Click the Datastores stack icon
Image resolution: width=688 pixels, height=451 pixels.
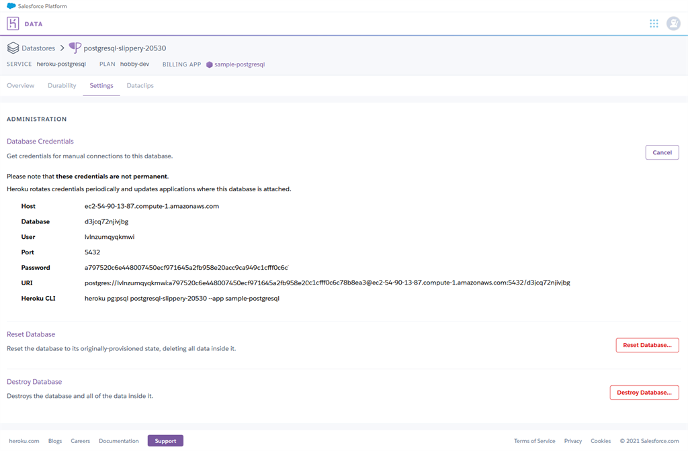13,48
